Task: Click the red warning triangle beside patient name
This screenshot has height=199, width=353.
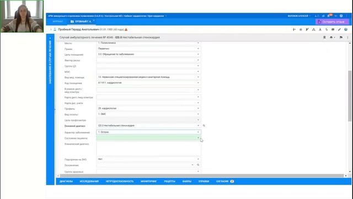Action: point(126,29)
